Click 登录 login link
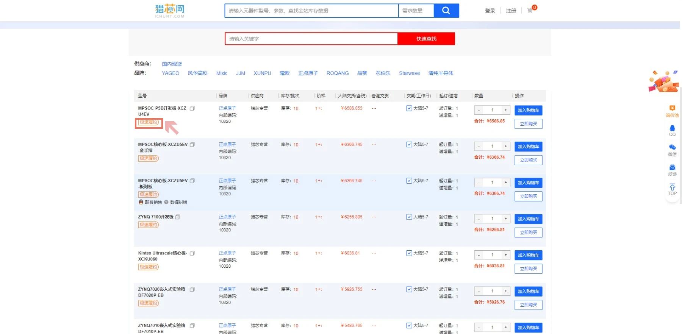 tap(490, 11)
